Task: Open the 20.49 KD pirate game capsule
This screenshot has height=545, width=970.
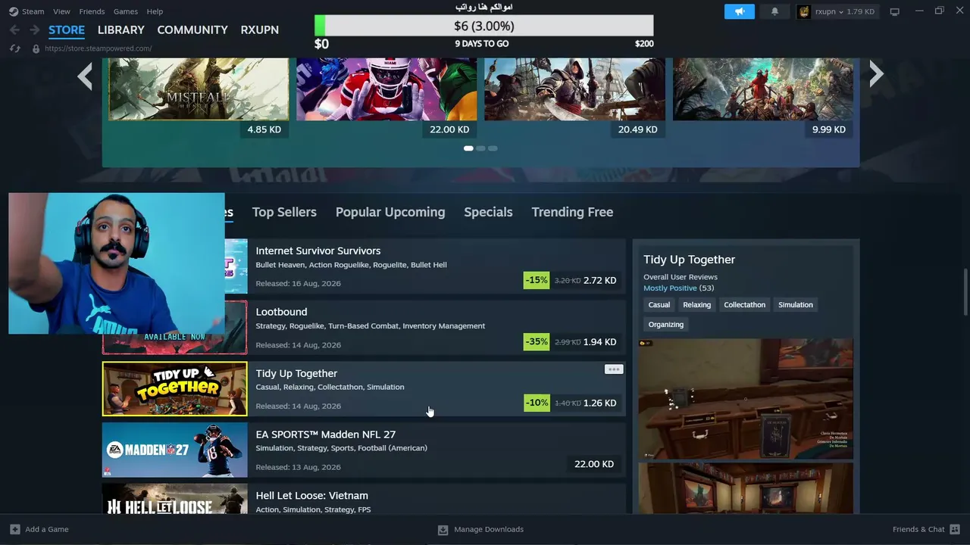Action: coord(574,89)
